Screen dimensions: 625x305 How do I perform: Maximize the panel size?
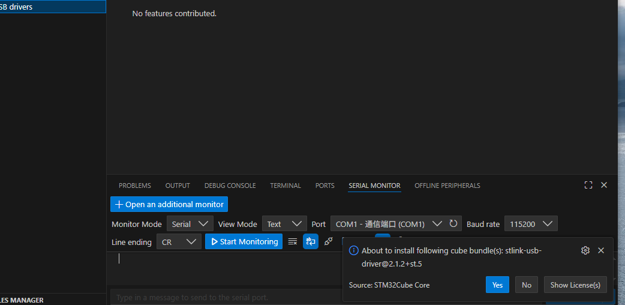[x=588, y=185]
